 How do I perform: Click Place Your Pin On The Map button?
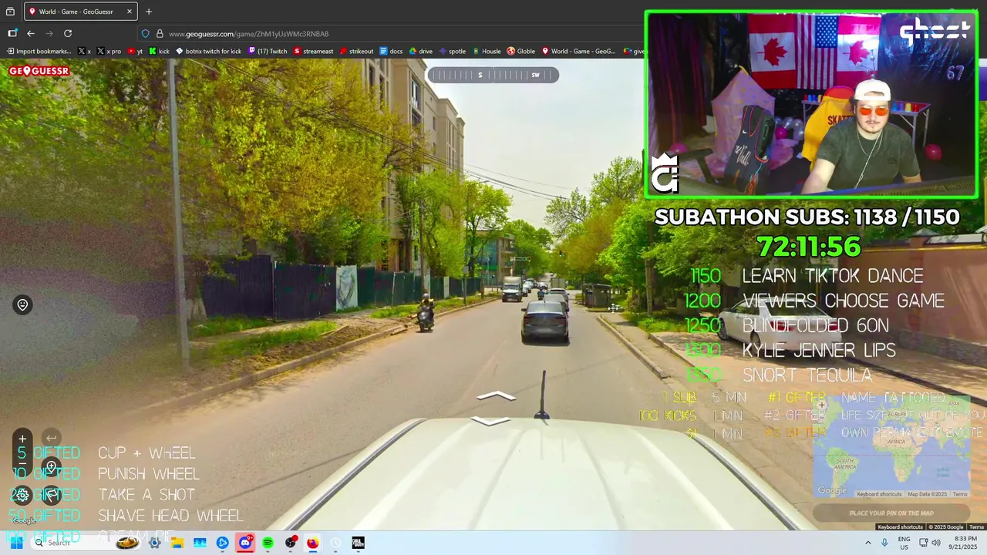(891, 513)
